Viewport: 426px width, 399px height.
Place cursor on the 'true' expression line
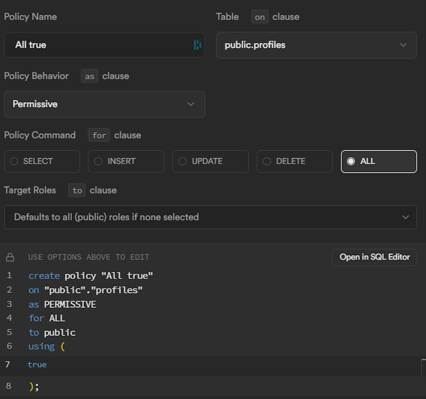pyautogui.click(x=37, y=365)
